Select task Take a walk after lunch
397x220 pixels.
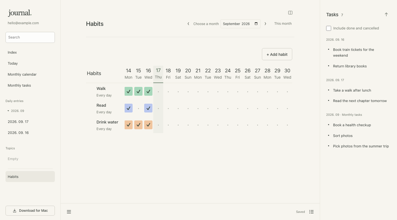pos(352,90)
